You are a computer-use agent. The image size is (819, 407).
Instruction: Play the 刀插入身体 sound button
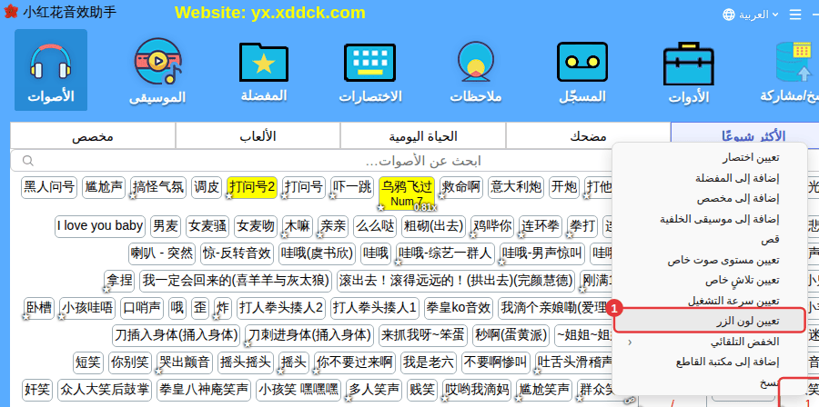(x=176, y=335)
